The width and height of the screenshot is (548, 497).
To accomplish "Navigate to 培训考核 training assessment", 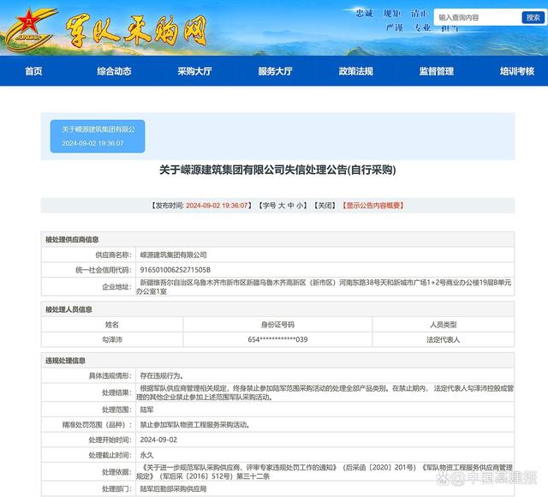I will point(516,71).
